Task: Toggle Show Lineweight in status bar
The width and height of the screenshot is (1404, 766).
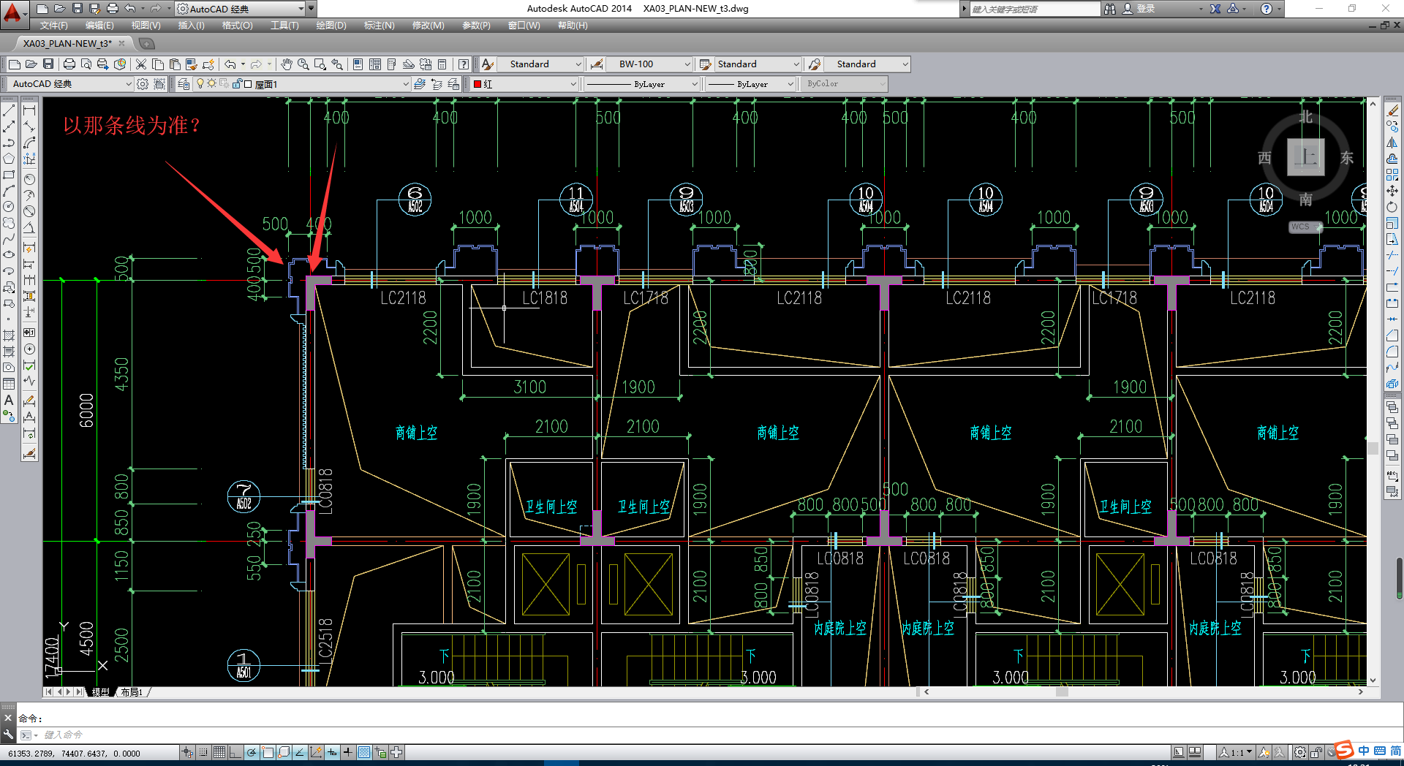Action: [x=348, y=752]
